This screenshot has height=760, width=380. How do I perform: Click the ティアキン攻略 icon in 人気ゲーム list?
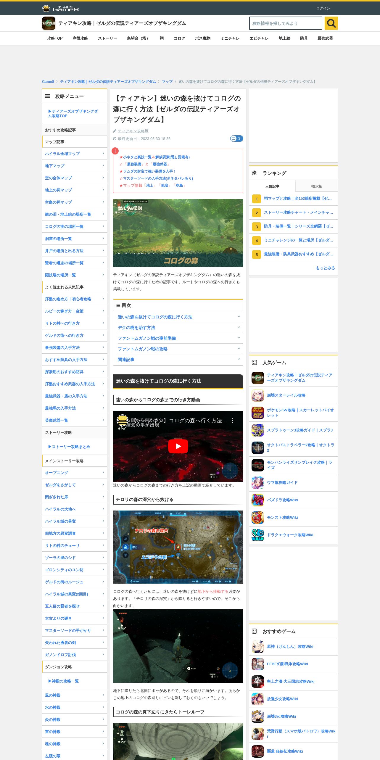pos(258,378)
